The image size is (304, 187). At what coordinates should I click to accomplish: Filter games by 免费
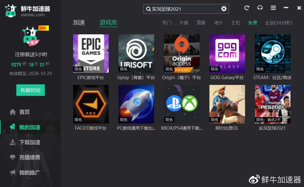click(252, 23)
